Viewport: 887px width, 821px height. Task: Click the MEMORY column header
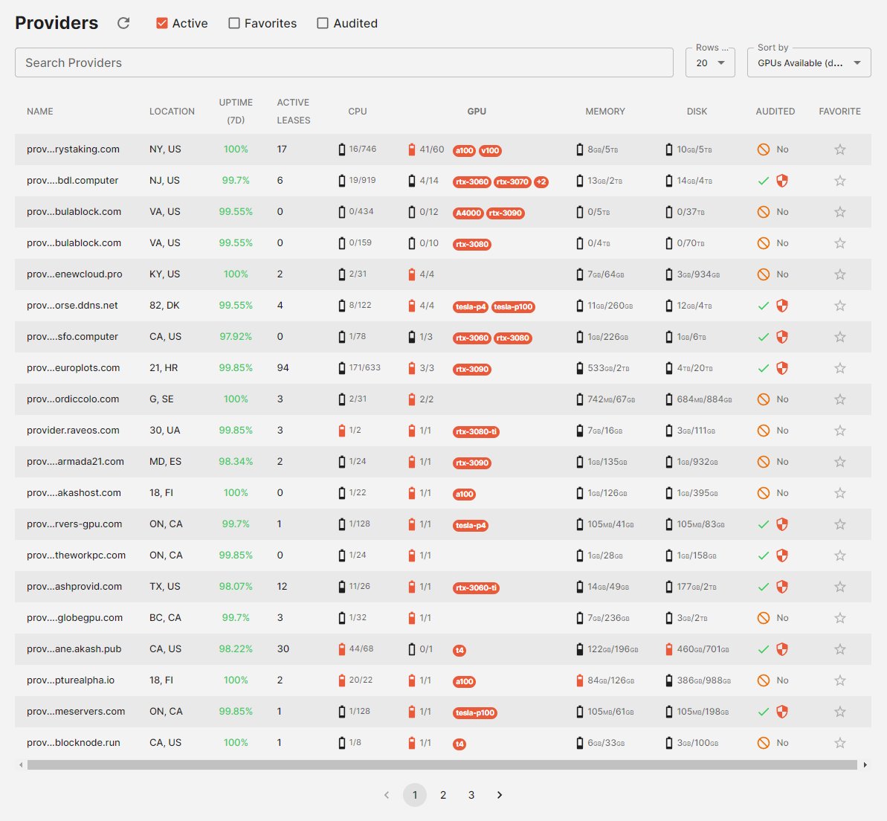click(605, 112)
